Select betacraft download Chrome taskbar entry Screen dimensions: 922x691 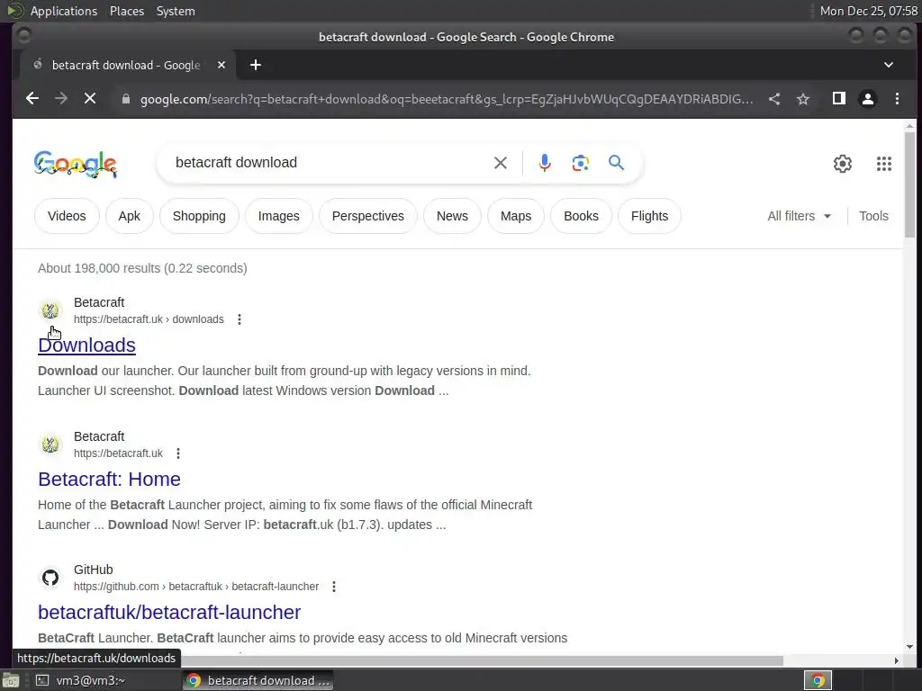pyautogui.click(x=258, y=680)
